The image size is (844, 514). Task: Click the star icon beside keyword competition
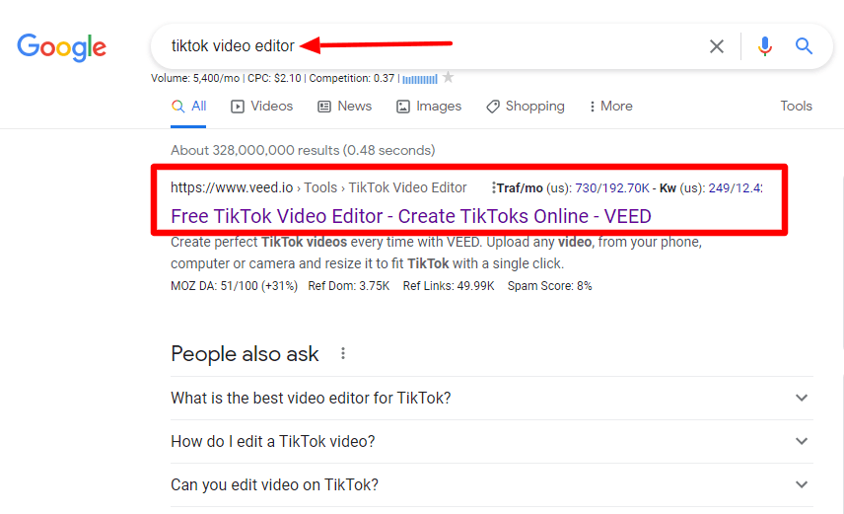[448, 78]
